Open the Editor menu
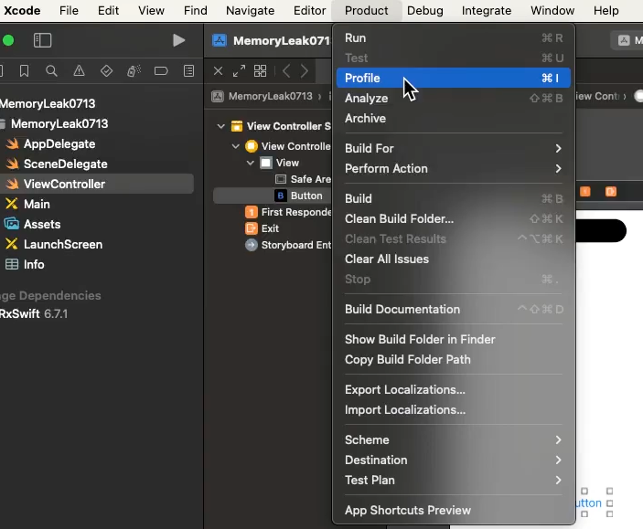 coord(309,10)
